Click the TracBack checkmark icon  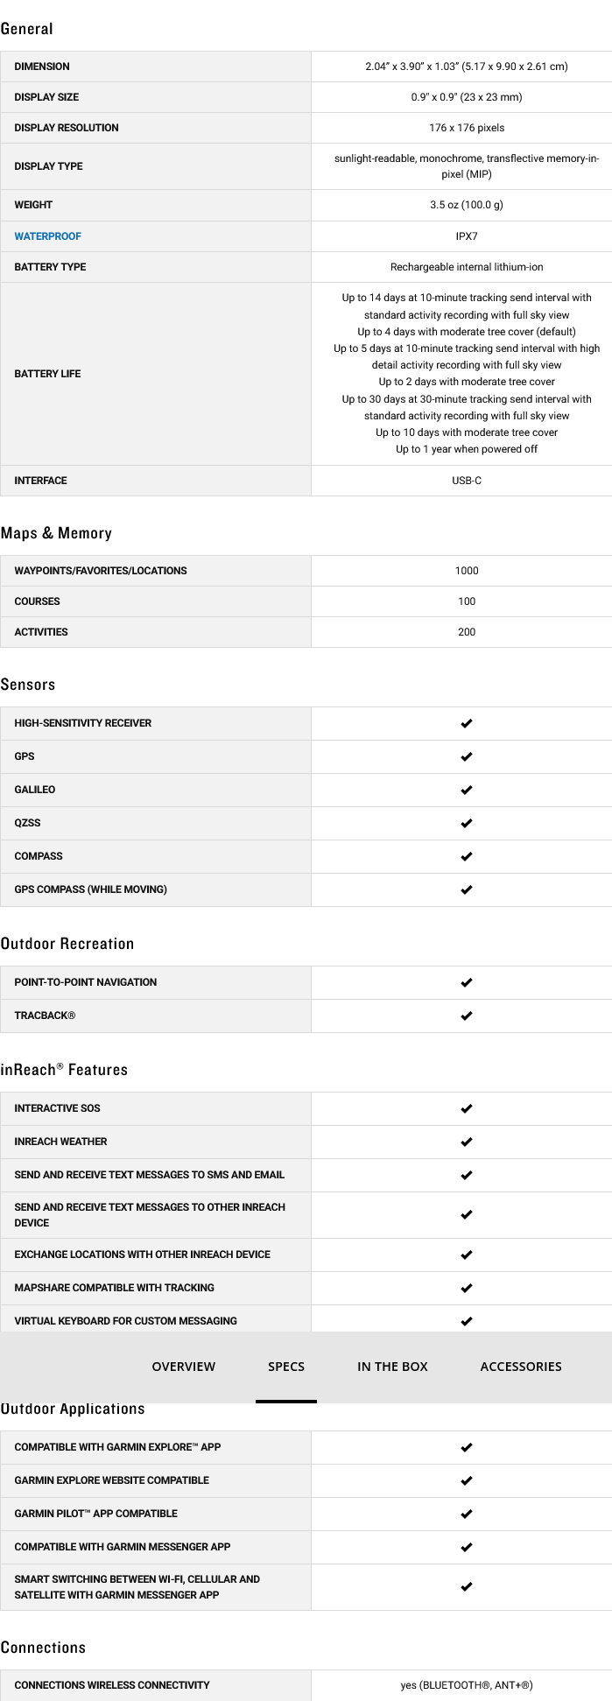click(467, 1016)
